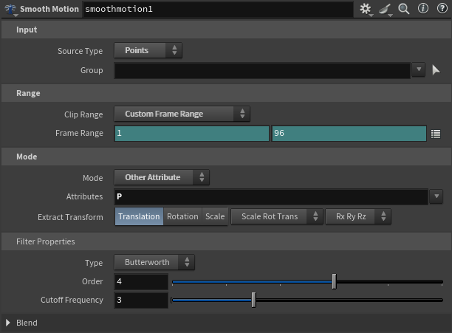The height and width of the screenshot is (333, 452).
Task: Toggle the Scale extract button
Action: click(215, 216)
